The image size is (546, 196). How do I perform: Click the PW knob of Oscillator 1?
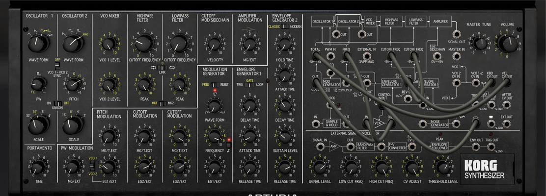pyautogui.click(x=38, y=84)
